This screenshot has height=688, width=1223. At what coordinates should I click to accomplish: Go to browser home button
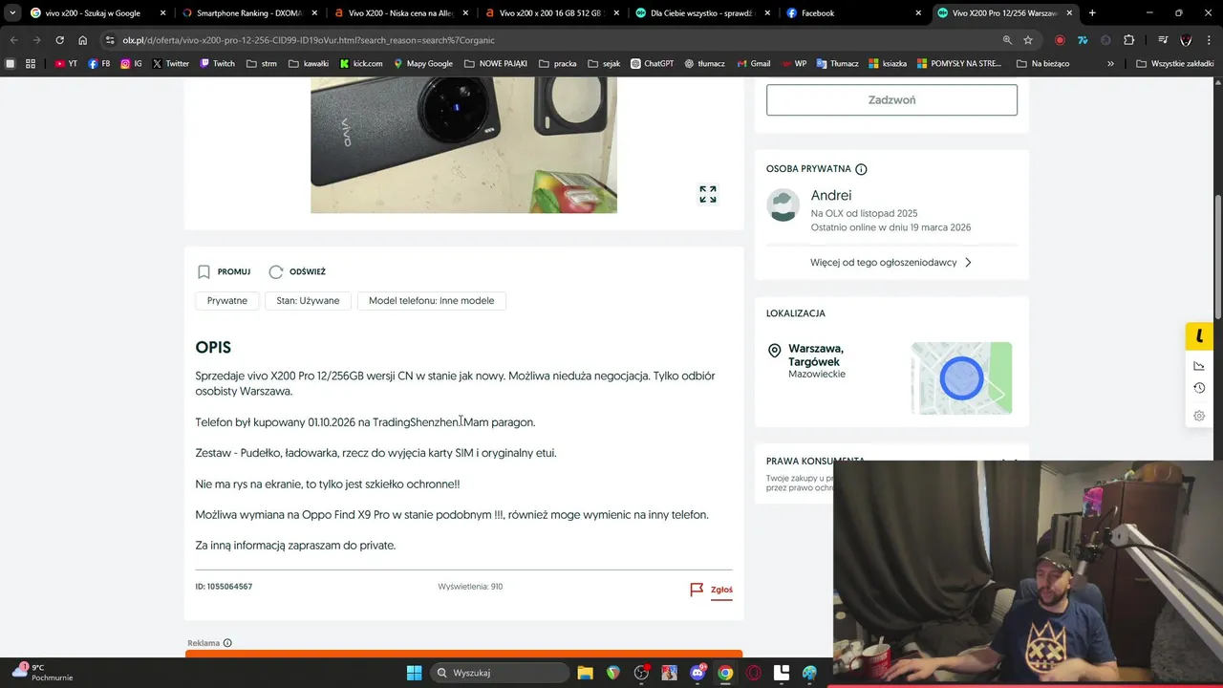(83, 40)
